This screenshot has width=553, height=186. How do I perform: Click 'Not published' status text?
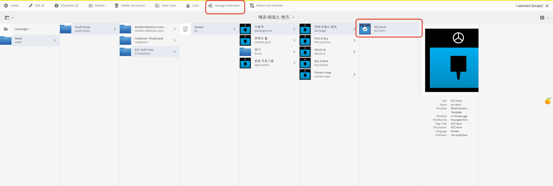pyautogui.click(x=459, y=135)
